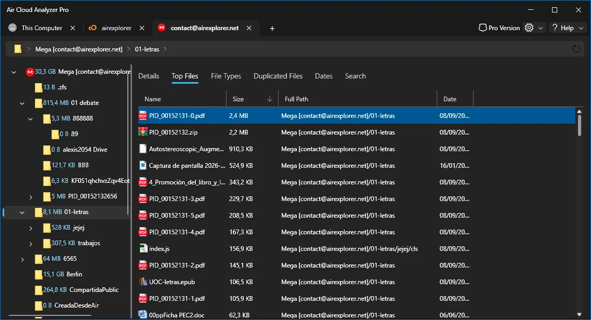591x320 pixels.
Task: Add a new tab with plus button
Action: pos(272,28)
